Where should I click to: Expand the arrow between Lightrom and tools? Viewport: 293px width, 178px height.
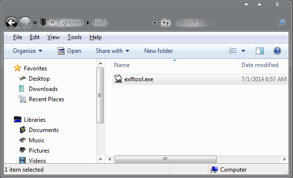tap(88, 23)
